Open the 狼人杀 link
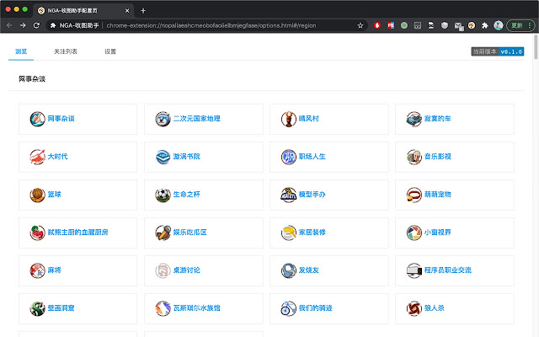 (435, 308)
